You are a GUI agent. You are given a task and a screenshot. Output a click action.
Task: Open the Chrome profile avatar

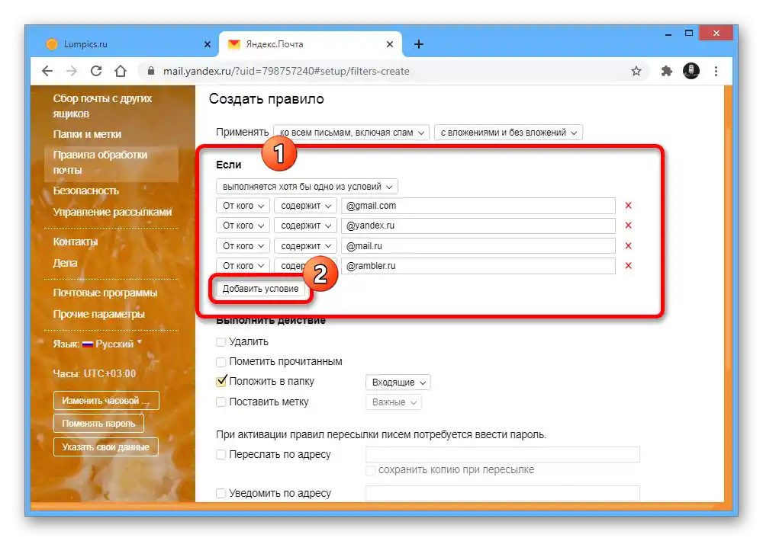click(691, 71)
